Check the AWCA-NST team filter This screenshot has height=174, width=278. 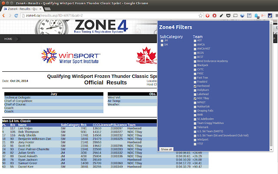[x=195, y=49]
